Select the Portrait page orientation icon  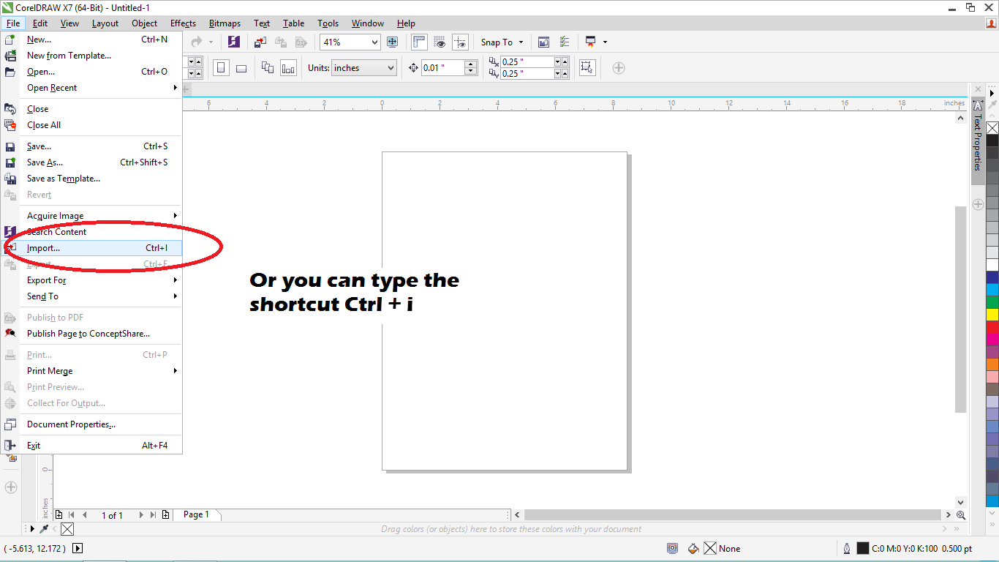click(220, 67)
